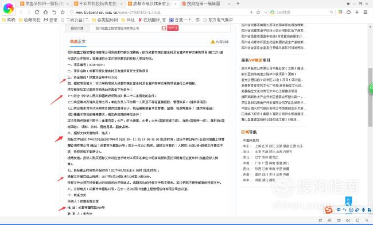
Task: Click the cloud sync icon in toolbar
Action: pyautogui.click(x=348, y=12)
